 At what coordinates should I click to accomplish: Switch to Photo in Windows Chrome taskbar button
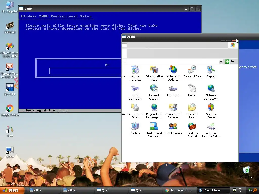(x=179, y=190)
